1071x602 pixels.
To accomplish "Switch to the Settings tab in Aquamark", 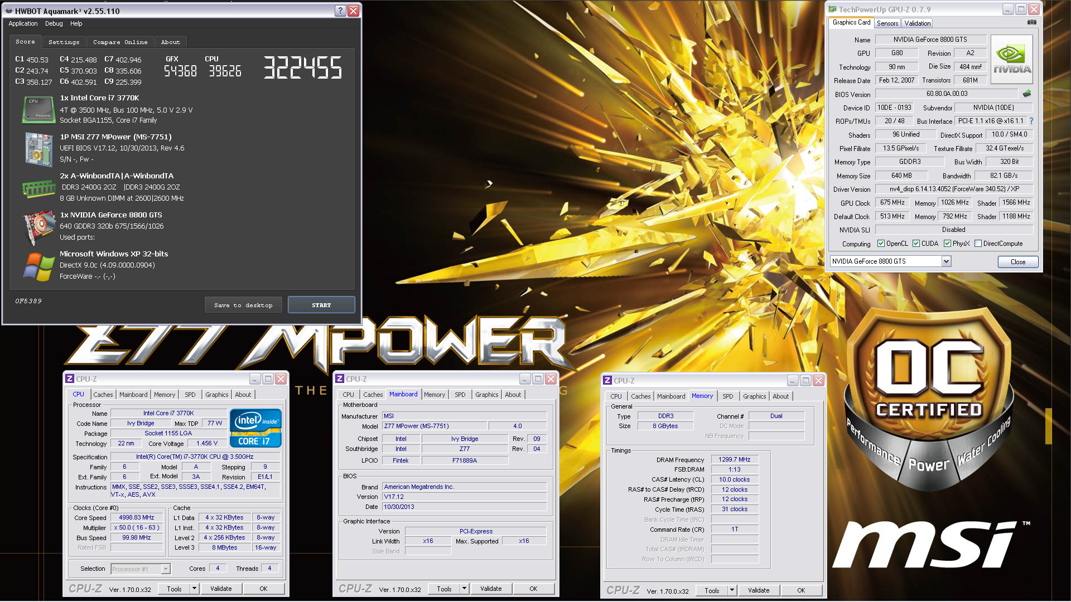I will click(64, 42).
